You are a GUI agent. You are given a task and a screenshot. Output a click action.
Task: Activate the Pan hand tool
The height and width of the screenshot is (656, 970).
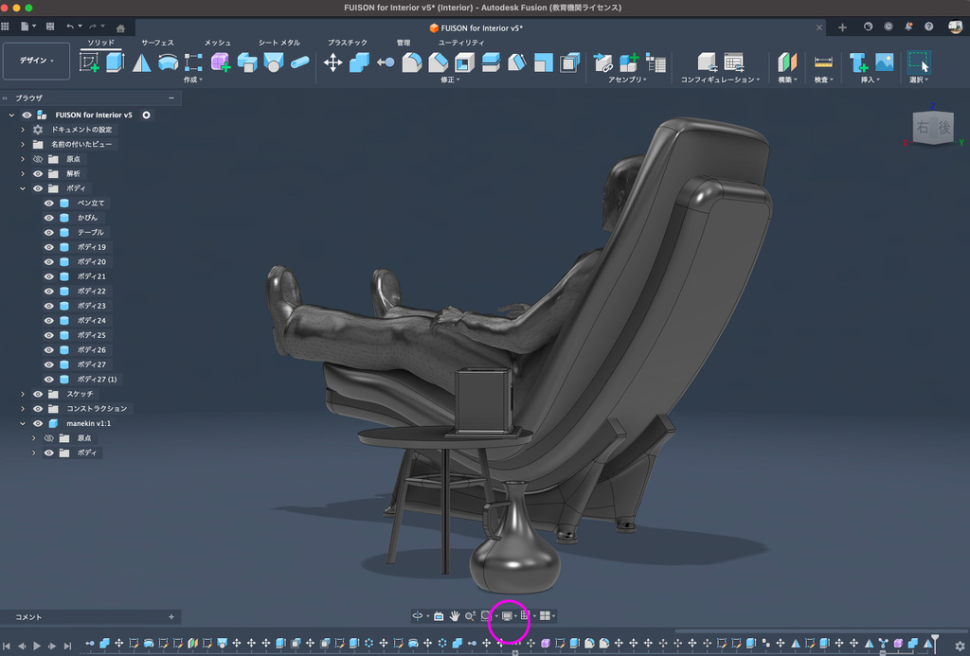[455, 615]
